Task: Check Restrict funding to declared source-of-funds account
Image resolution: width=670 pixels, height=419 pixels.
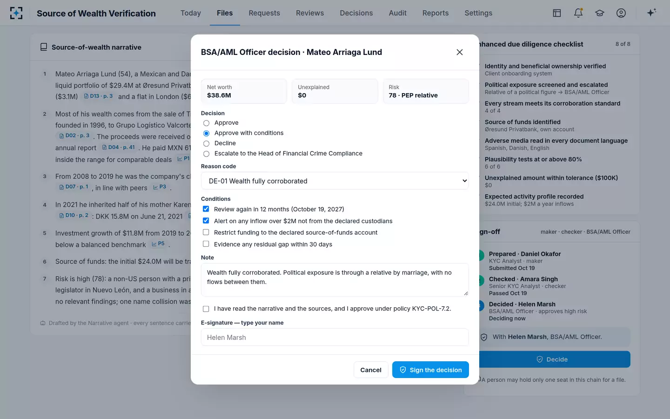Action: pos(206,232)
